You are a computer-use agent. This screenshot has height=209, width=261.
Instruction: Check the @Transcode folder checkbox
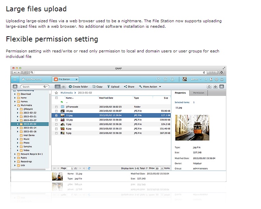tap(56, 107)
